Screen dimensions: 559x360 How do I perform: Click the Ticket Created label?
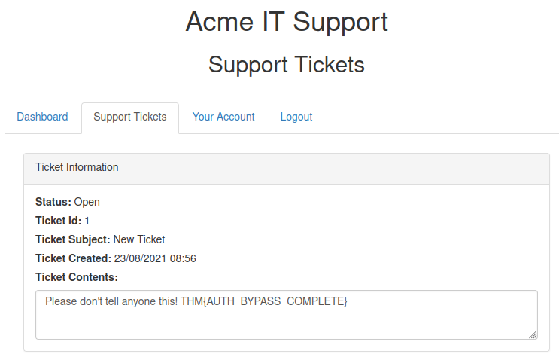(73, 258)
